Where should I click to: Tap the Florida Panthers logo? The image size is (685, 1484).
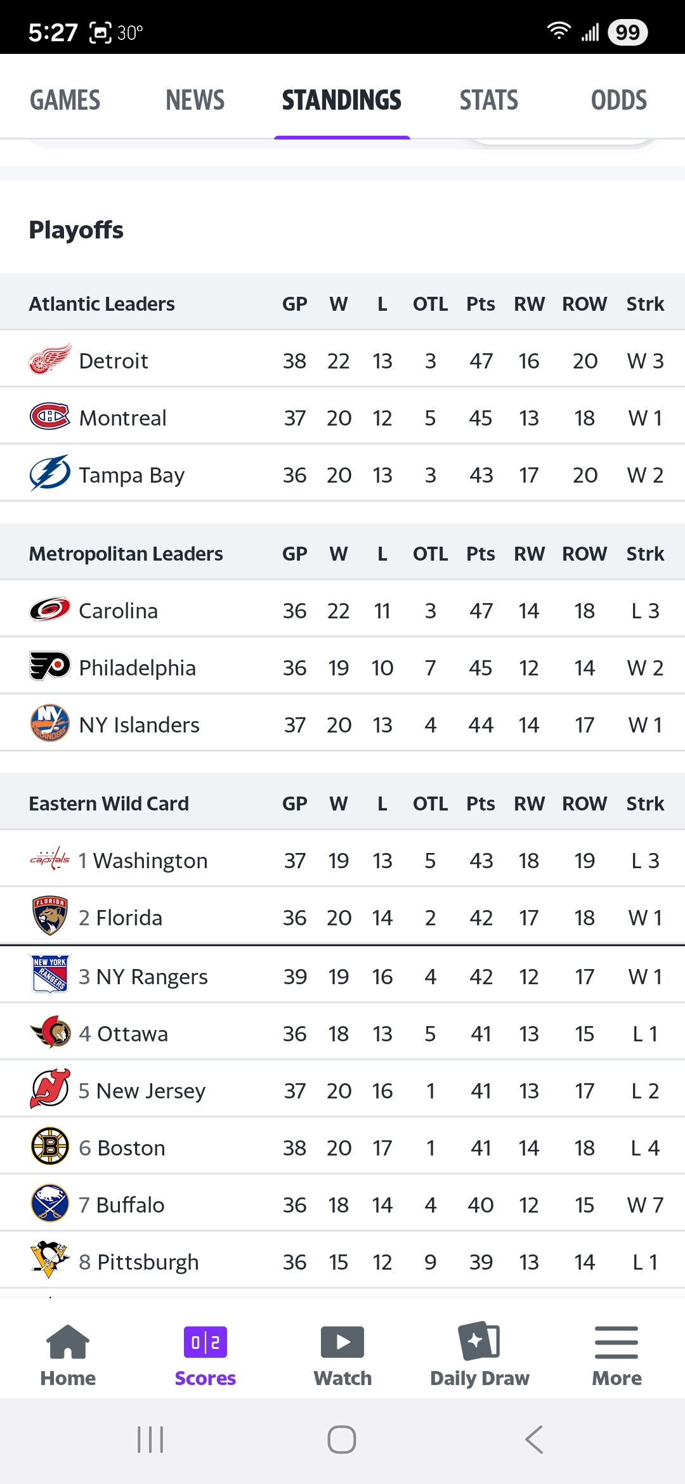[49, 916]
